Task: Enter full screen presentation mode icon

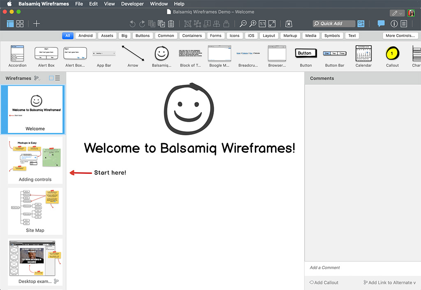Action: click(272, 24)
